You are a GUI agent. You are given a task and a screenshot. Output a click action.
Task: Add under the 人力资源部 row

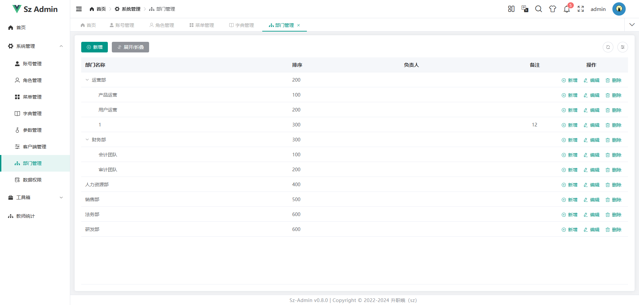coord(569,185)
